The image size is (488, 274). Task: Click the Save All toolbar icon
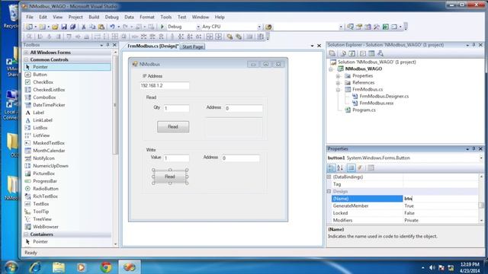point(73,27)
